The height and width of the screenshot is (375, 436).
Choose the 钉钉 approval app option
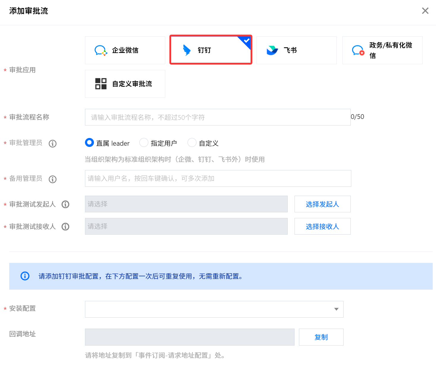pyautogui.click(x=187, y=50)
